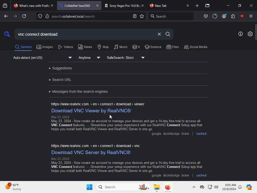The width and height of the screenshot is (257, 193).
Task: Show hidden system tray icons
Action: (x=194, y=187)
